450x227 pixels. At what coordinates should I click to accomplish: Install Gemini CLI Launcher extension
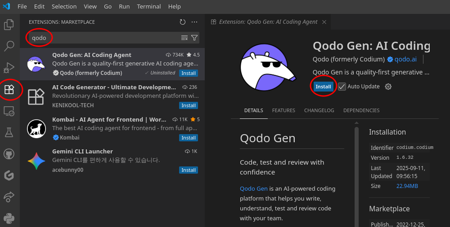(x=189, y=170)
